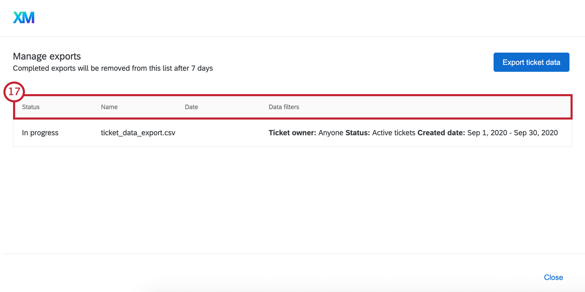The width and height of the screenshot is (585, 292).
Task: Click the Sep 1, 2020 start date
Action: (x=487, y=133)
